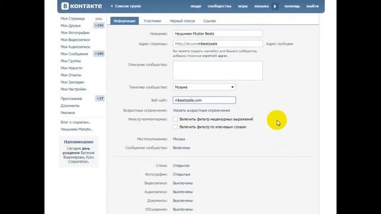Click the +109 messages counter
The image size is (381, 214).
pos(99,53)
